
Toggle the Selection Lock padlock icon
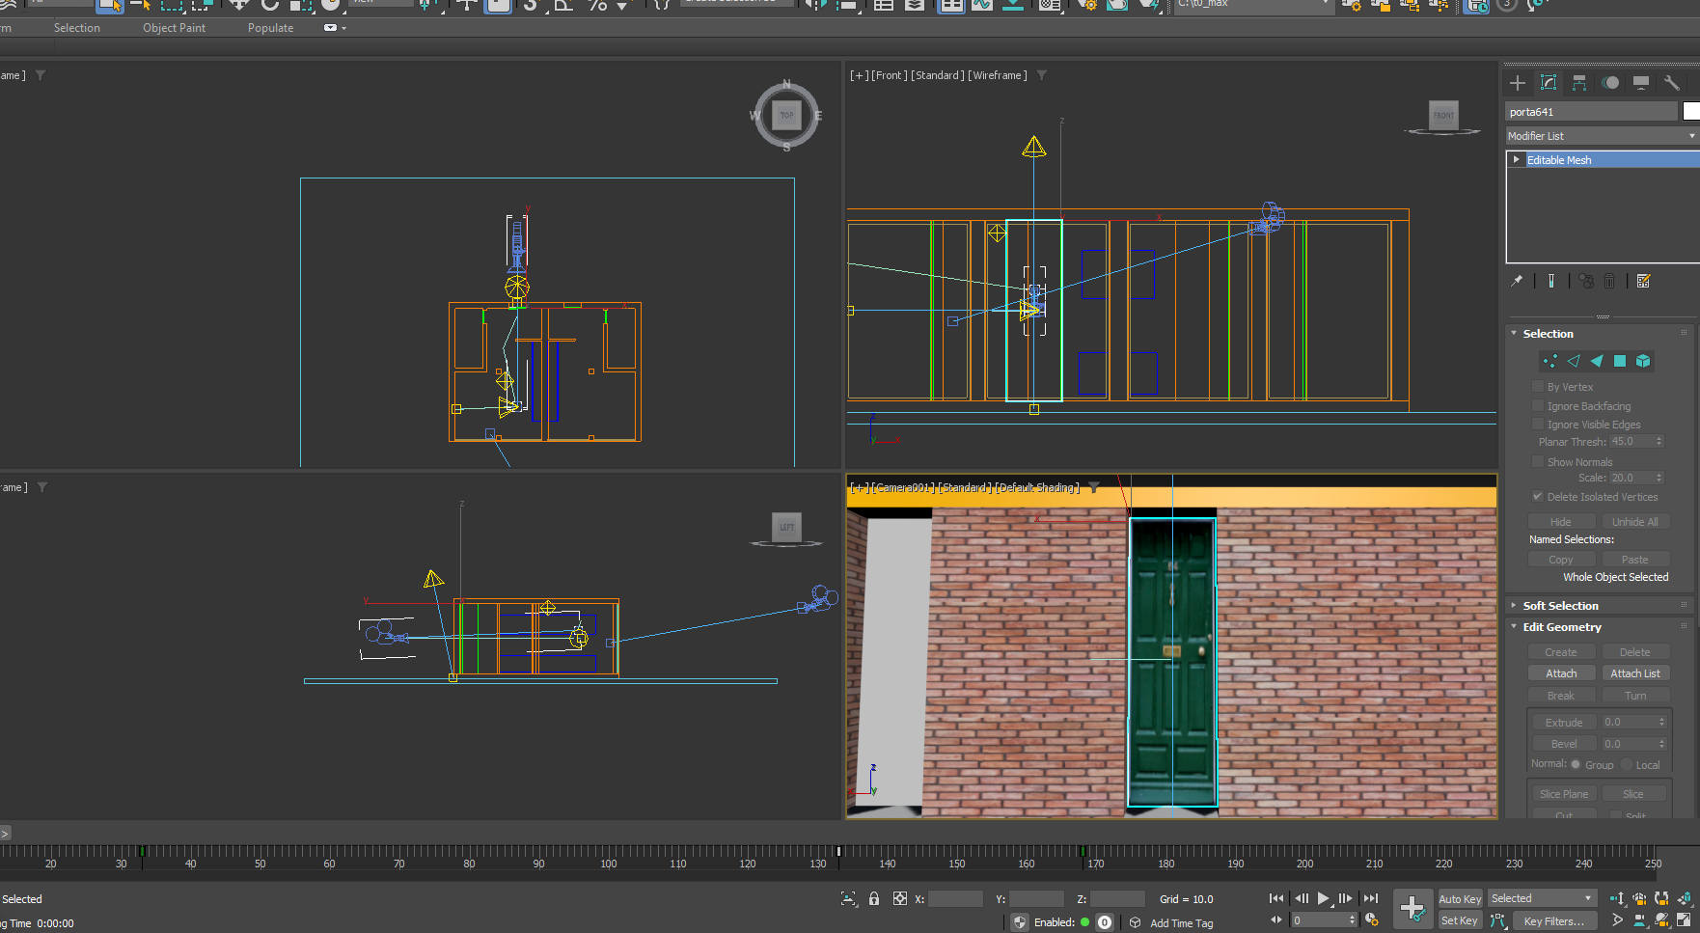click(874, 898)
